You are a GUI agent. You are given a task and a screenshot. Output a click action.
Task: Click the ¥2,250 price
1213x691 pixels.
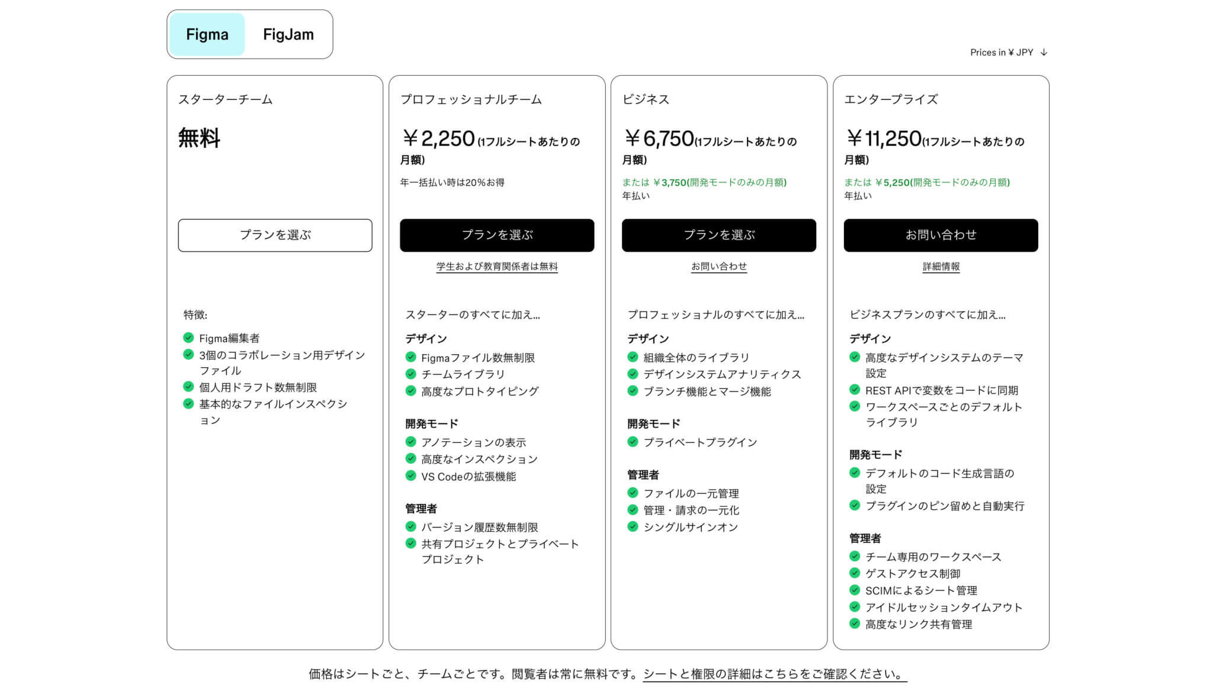(438, 139)
